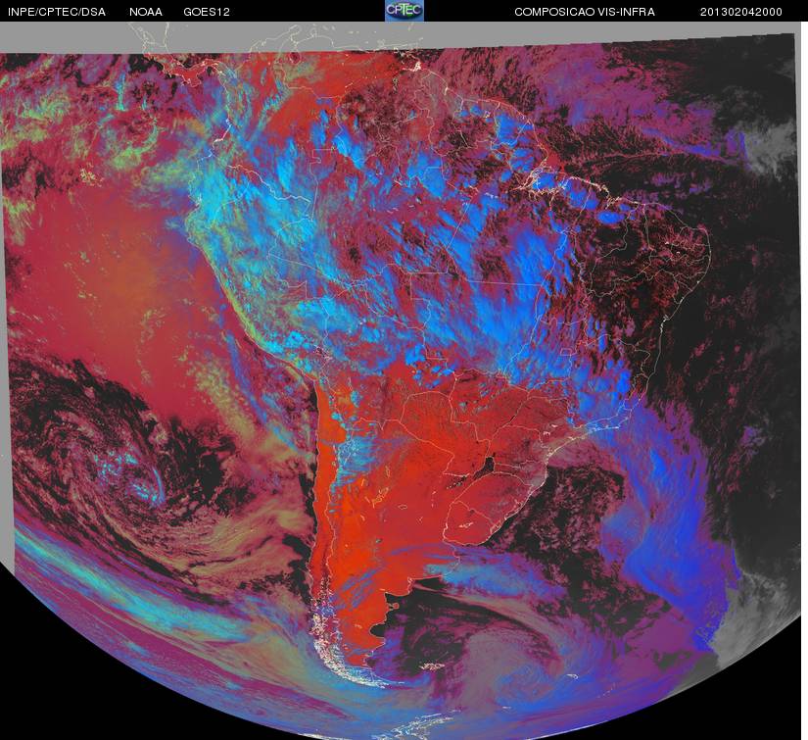Viewport: 808px width, 740px height.
Task: Click the GOES12 satellite label
Action: click(207, 12)
